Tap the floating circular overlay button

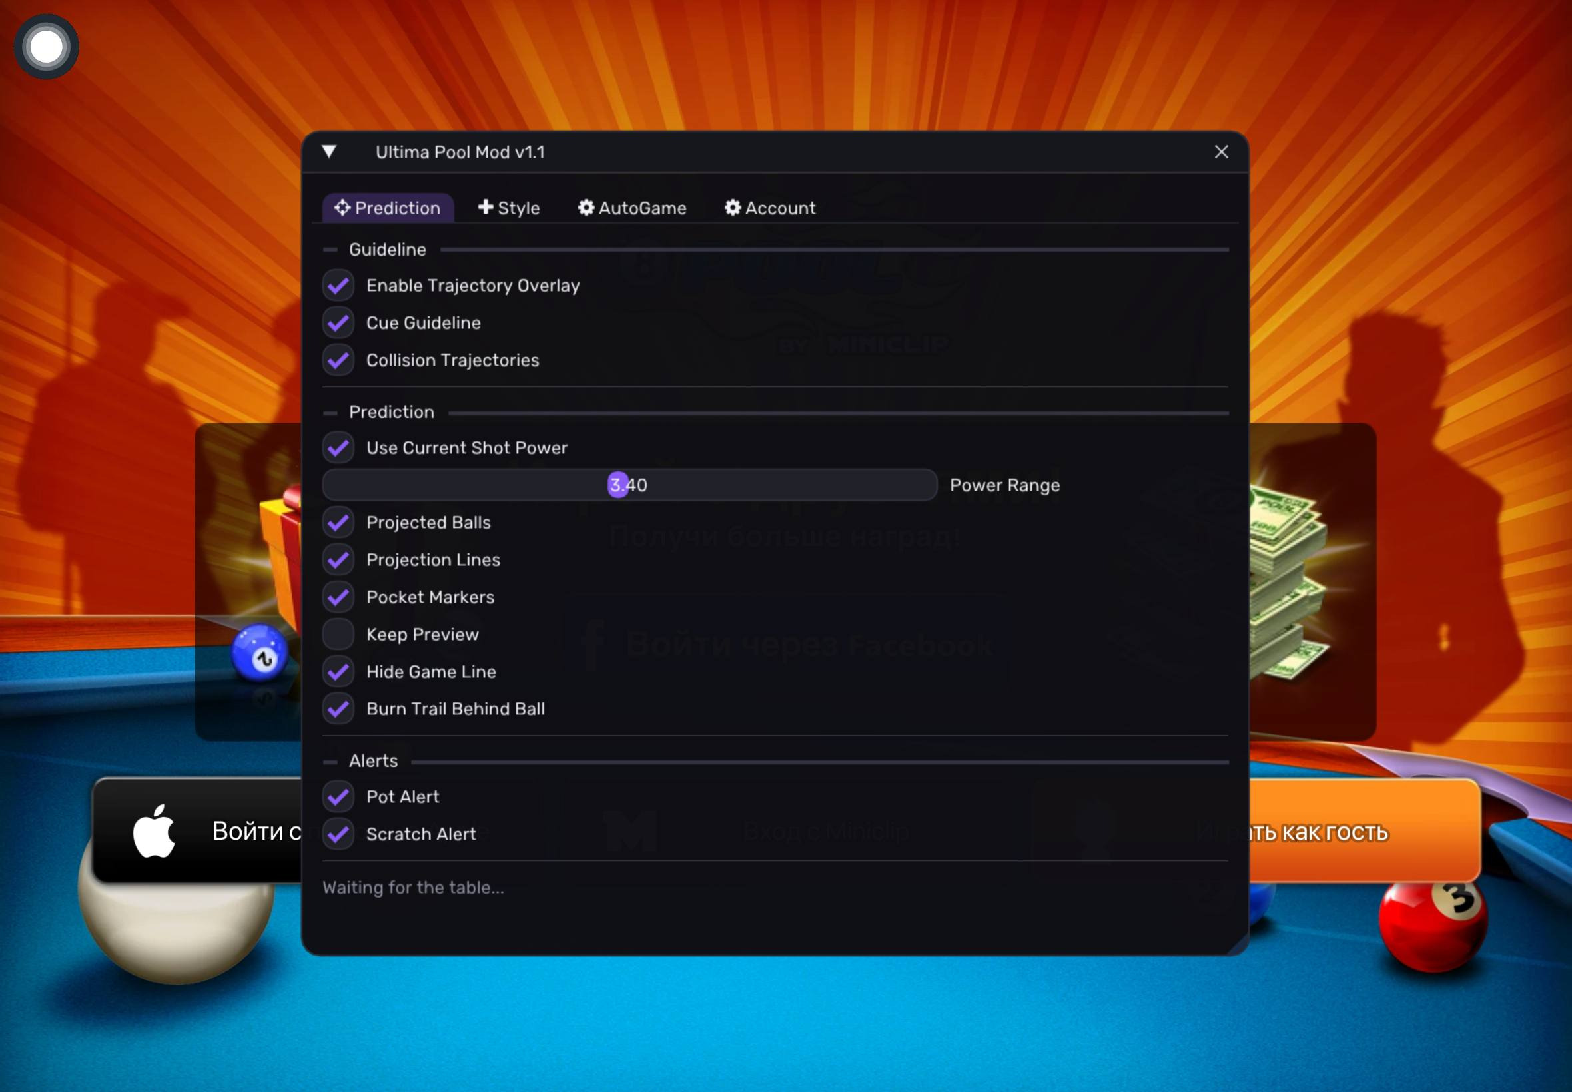[47, 47]
